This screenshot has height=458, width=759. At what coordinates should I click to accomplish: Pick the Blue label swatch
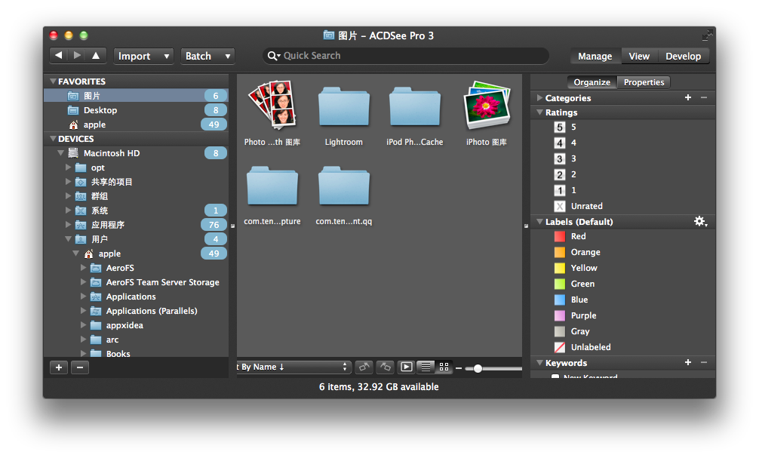(x=560, y=300)
